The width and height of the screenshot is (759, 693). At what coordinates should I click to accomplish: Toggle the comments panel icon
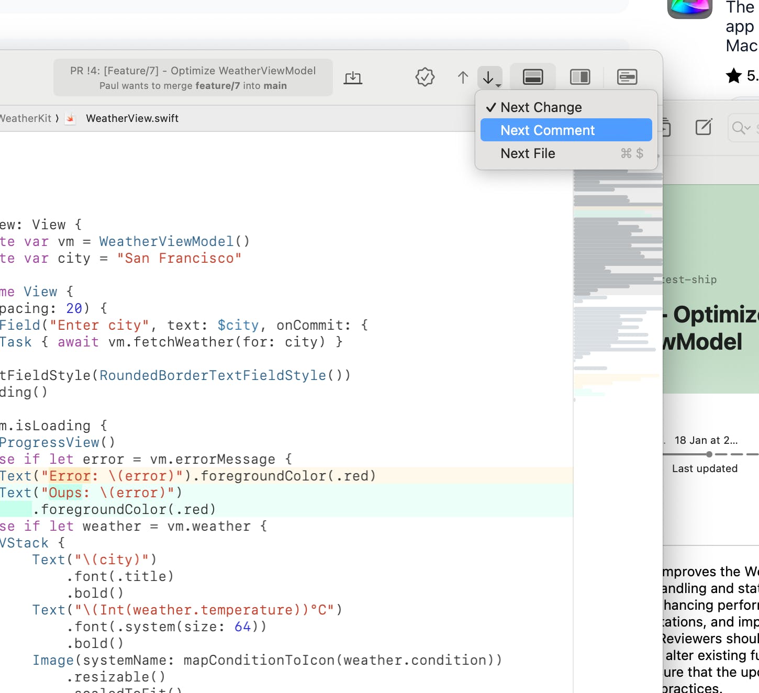627,77
